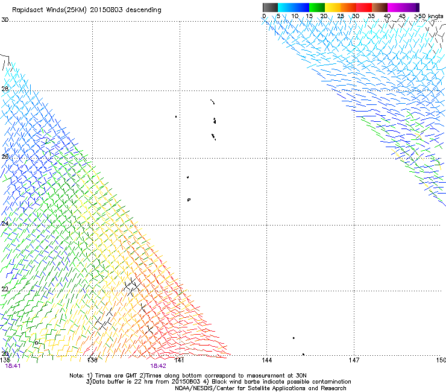Click the longitude label 138

pyautogui.click(x=92, y=361)
